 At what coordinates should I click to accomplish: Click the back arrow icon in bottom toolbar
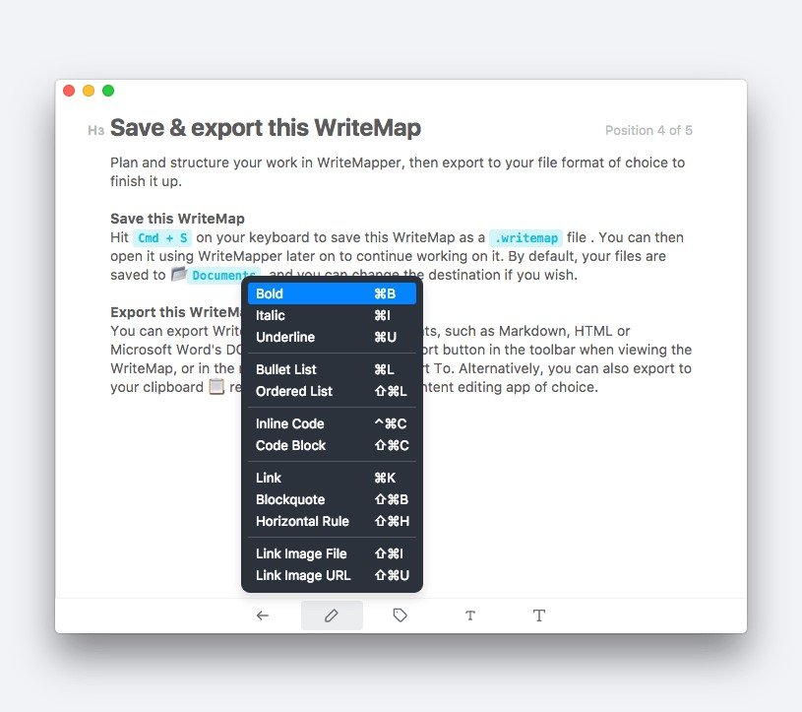[263, 615]
